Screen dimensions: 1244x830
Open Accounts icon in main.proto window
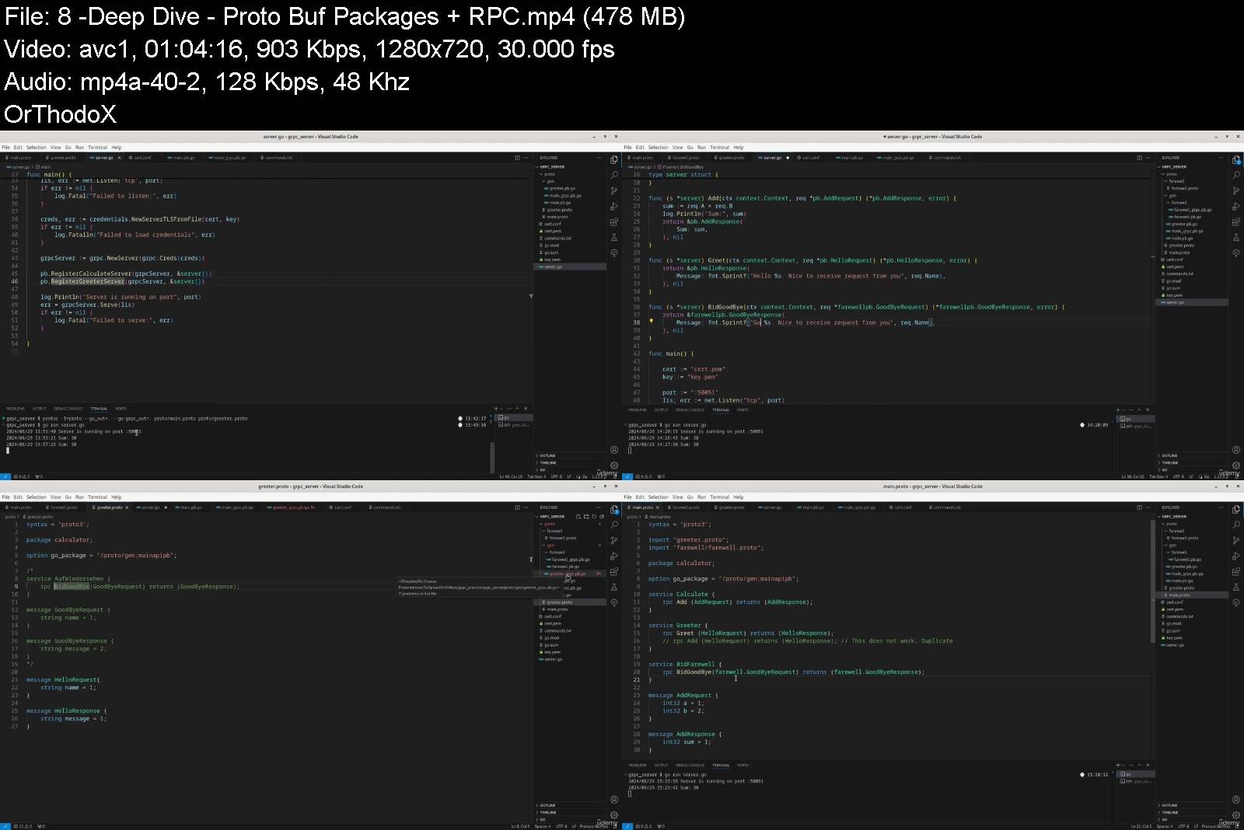tap(1236, 800)
